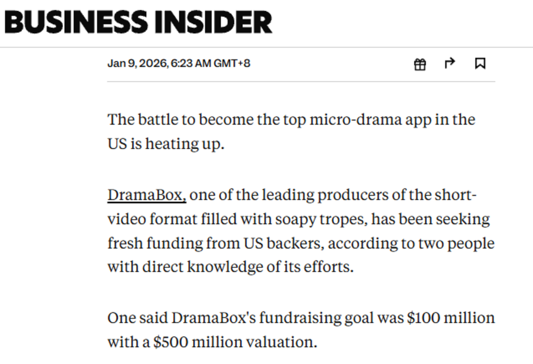Click the words 'direct knowledge of its efforts'
The image size is (533, 364).
[248, 267]
